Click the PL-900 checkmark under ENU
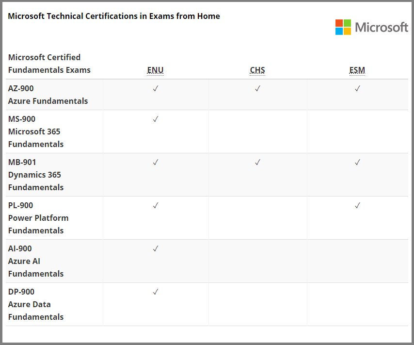 click(x=156, y=205)
